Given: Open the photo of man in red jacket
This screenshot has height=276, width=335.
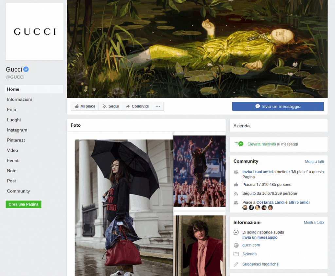Looking at the screenshot, I should pyautogui.click(x=200, y=246).
